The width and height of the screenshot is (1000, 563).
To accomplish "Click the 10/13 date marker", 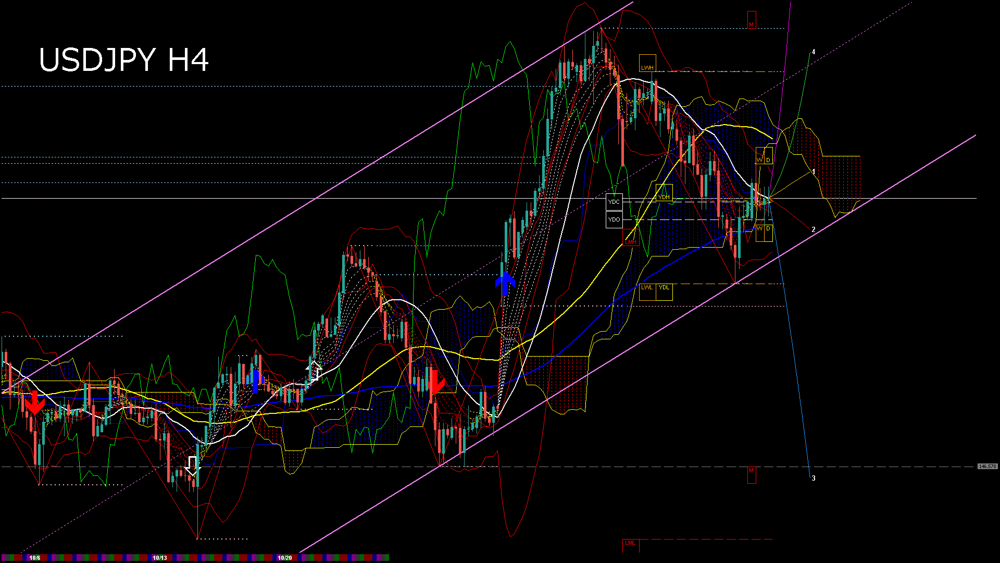I will [159, 558].
